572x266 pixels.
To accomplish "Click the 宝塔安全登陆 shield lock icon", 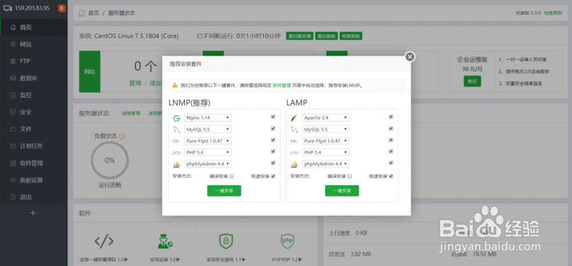I will point(226,240).
